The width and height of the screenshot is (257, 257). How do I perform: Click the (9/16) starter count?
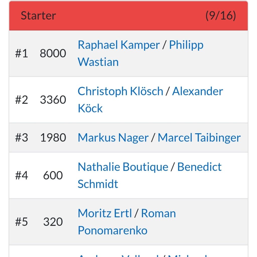pyautogui.click(x=221, y=16)
